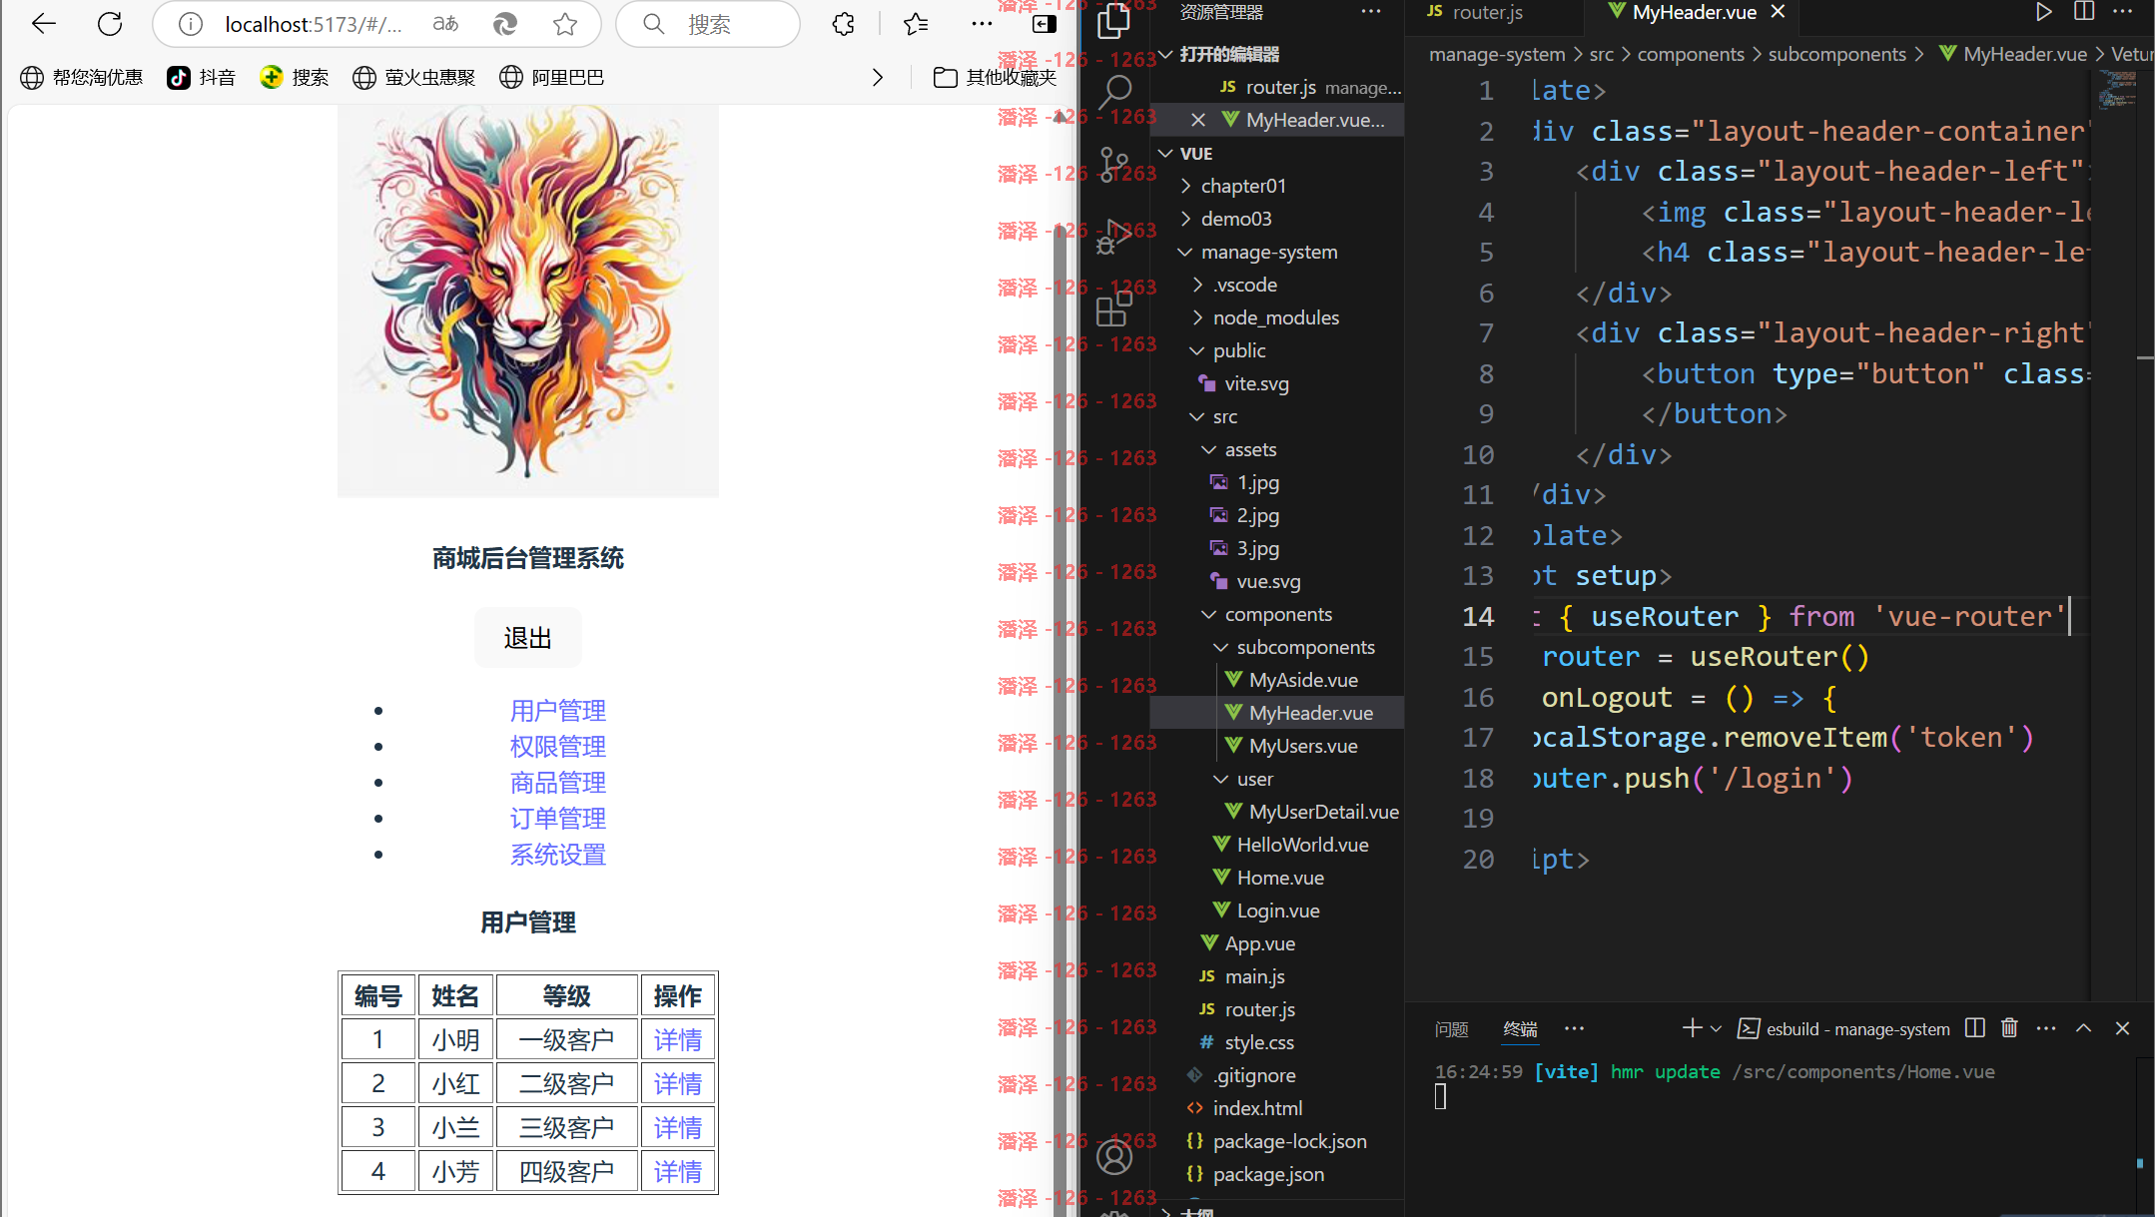Open Login.vue file
The width and height of the screenshot is (2155, 1217).
[1277, 911]
